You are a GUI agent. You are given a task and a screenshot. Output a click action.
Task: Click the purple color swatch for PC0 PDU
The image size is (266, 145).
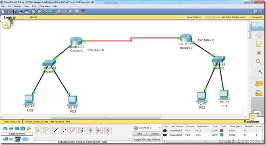[221, 130]
